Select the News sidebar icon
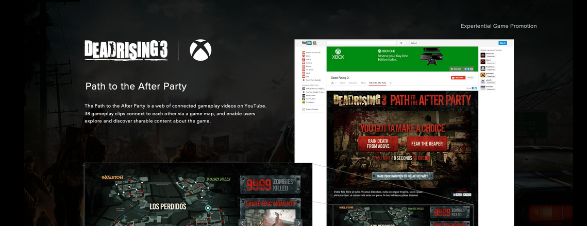Viewport: 587px width, 226px height. 304,73
